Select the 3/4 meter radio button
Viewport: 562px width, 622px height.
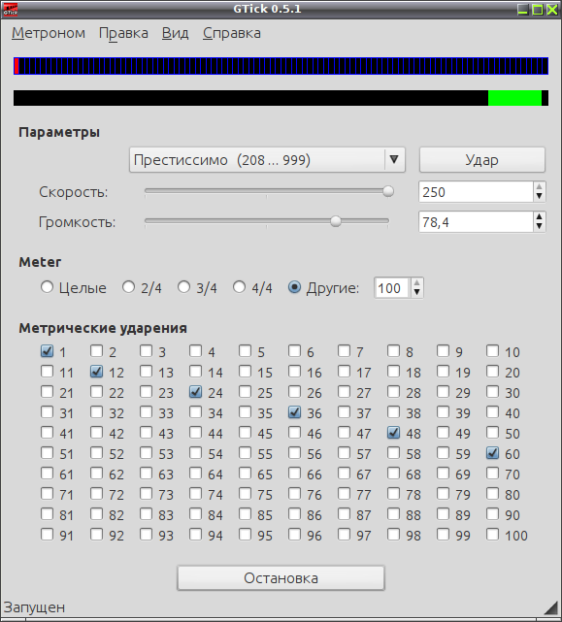pyautogui.click(x=183, y=287)
